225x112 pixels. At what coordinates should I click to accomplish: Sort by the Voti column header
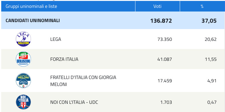(x=158, y=6)
